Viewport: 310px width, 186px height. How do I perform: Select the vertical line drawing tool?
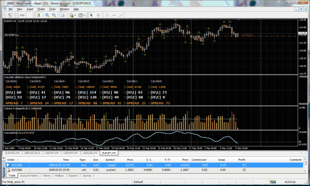tap(107, 15)
